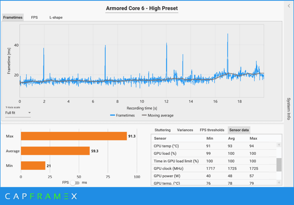The width and height of the screenshot is (294, 205).
Task: Click the Max FPS orange bar
Action: click(74, 136)
